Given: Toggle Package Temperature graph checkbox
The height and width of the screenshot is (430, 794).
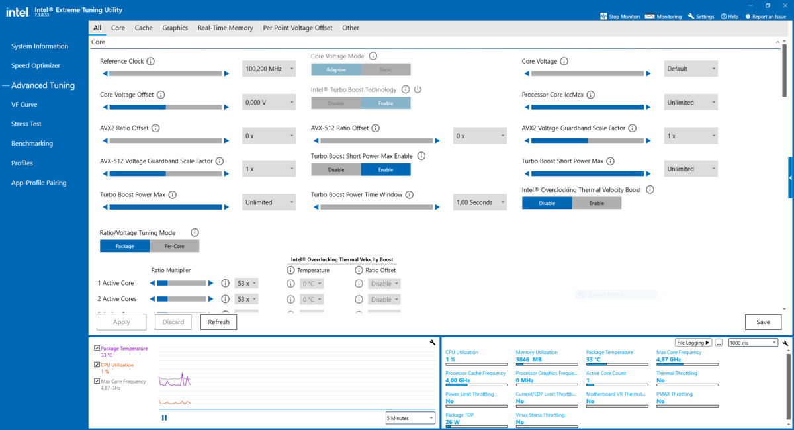Looking at the screenshot, I should 97,348.
